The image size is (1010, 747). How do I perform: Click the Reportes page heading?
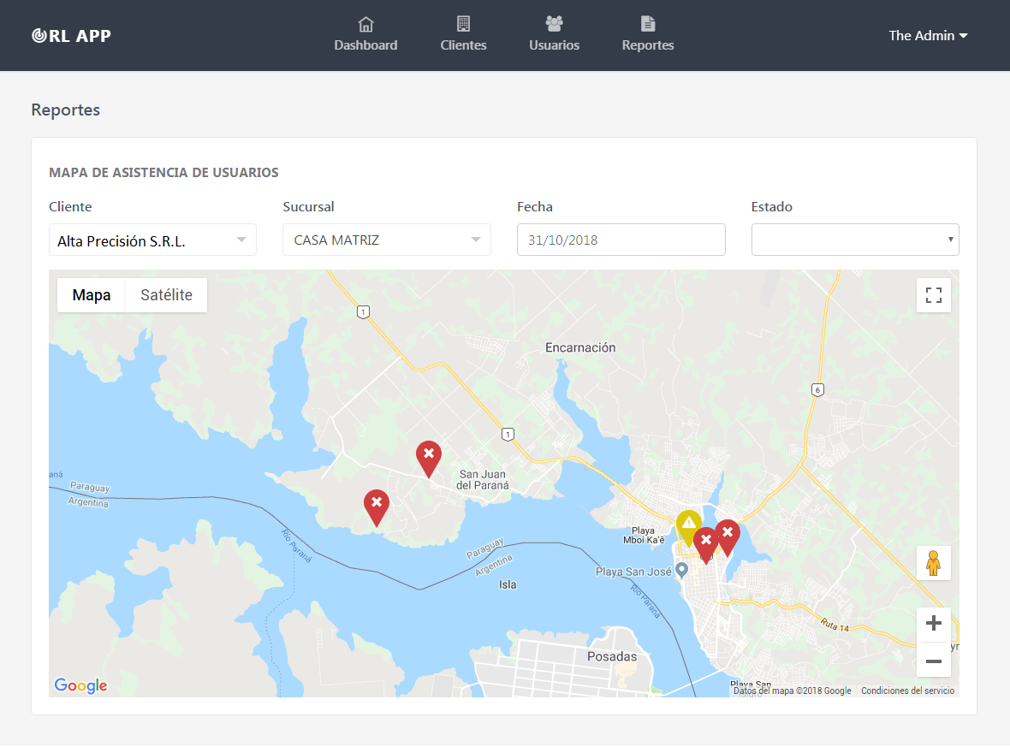[66, 110]
